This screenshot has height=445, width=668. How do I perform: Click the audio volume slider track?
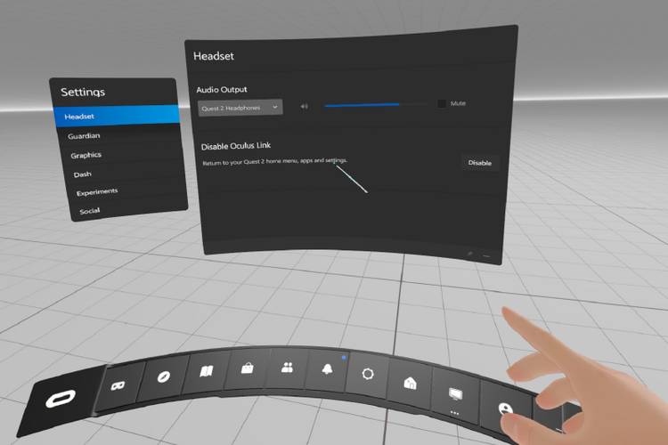pos(374,105)
